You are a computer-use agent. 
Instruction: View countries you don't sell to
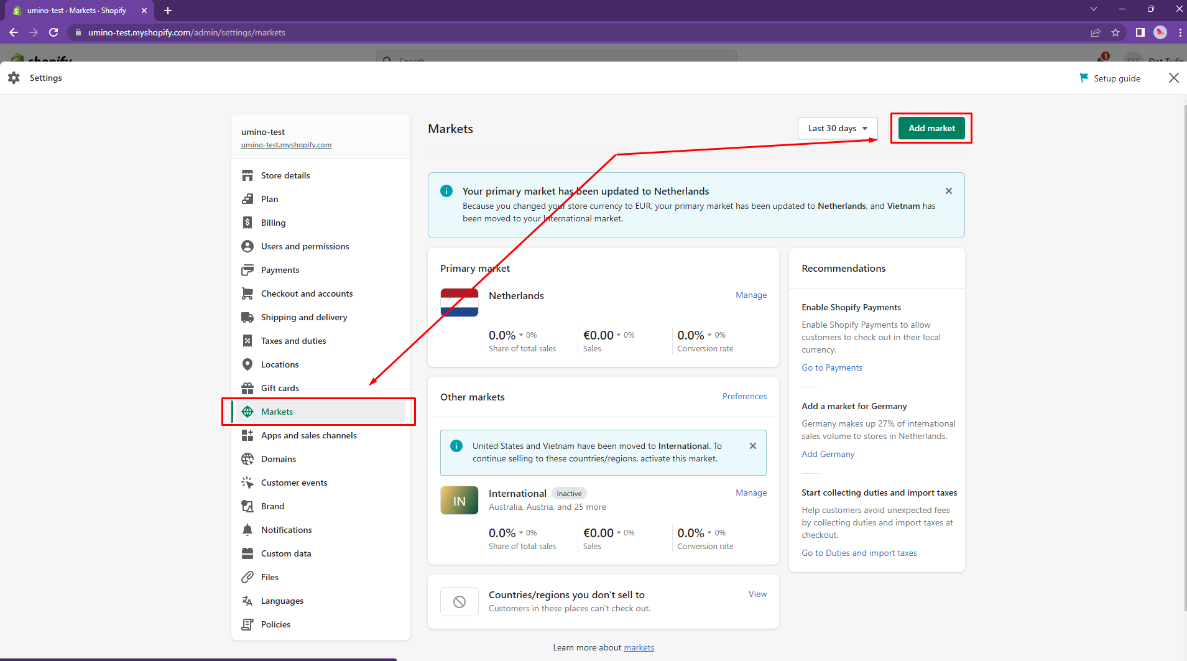coord(757,594)
